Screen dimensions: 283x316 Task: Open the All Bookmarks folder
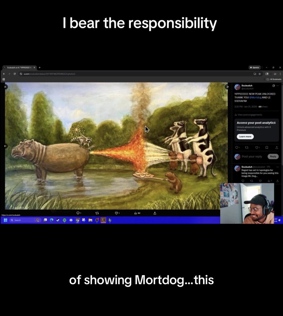pyautogui.click(x=274, y=79)
